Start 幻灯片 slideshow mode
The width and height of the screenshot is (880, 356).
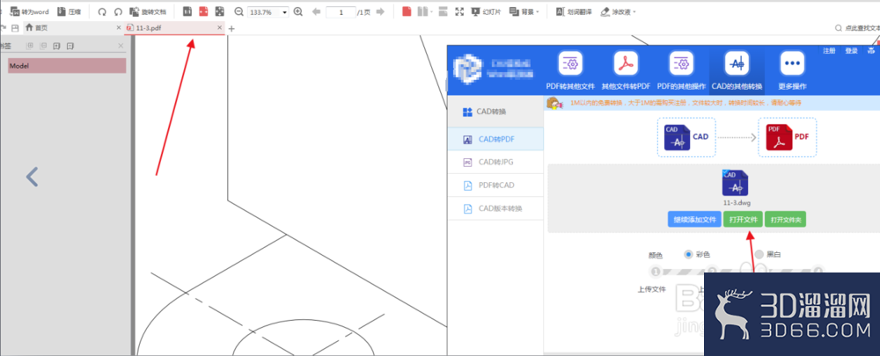pyautogui.click(x=486, y=11)
